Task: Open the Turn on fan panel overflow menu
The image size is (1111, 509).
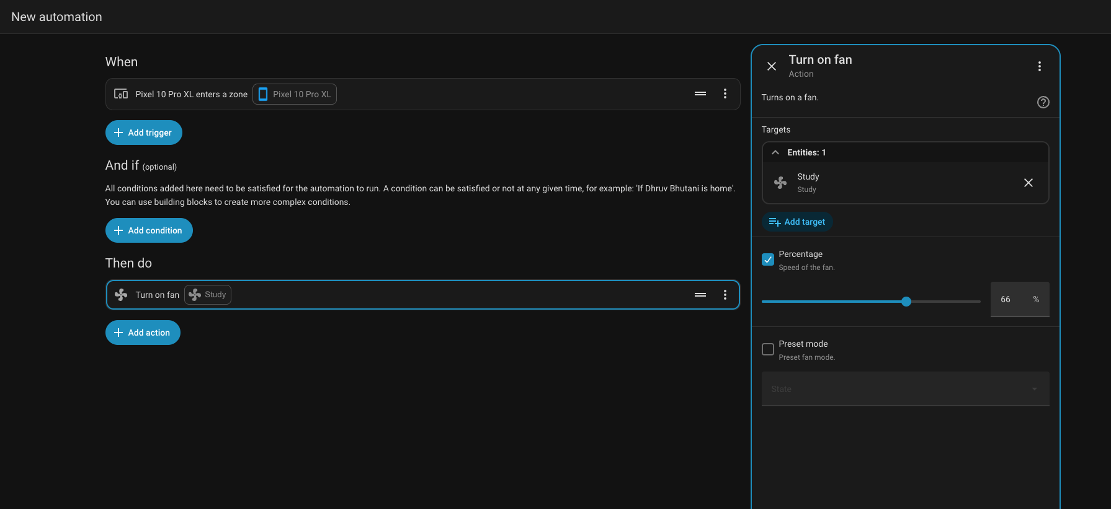Action: (x=1039, y=66)
